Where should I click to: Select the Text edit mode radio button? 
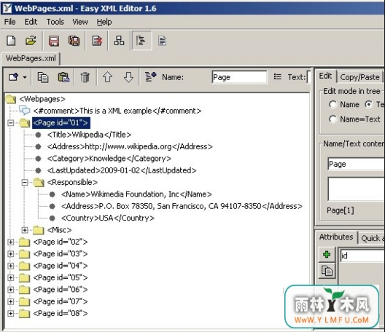click(x=368, y=104)
